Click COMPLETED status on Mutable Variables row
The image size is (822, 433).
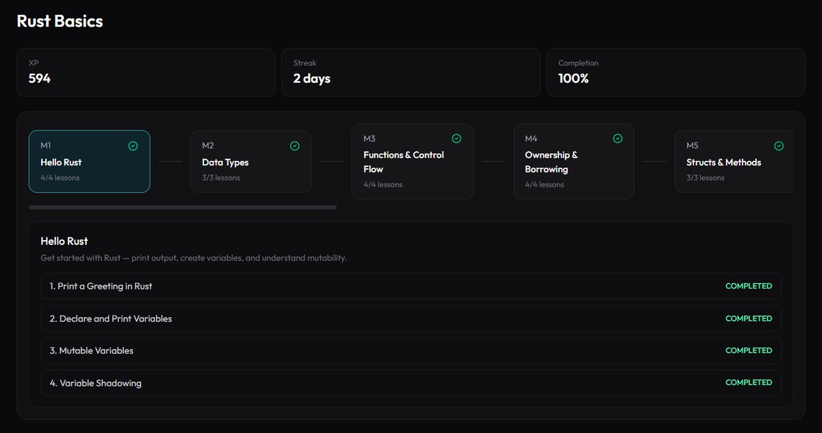click(x=749, y=350)
